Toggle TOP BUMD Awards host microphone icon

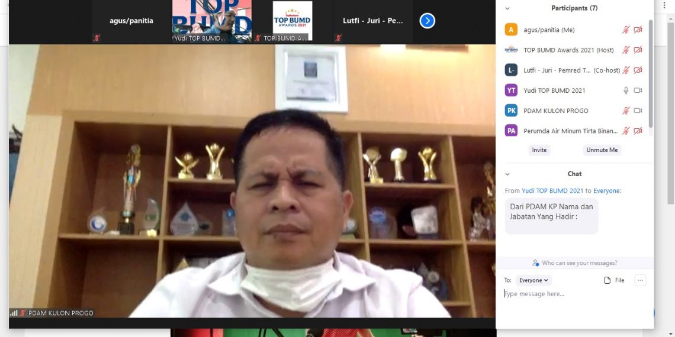pos(626,50)
